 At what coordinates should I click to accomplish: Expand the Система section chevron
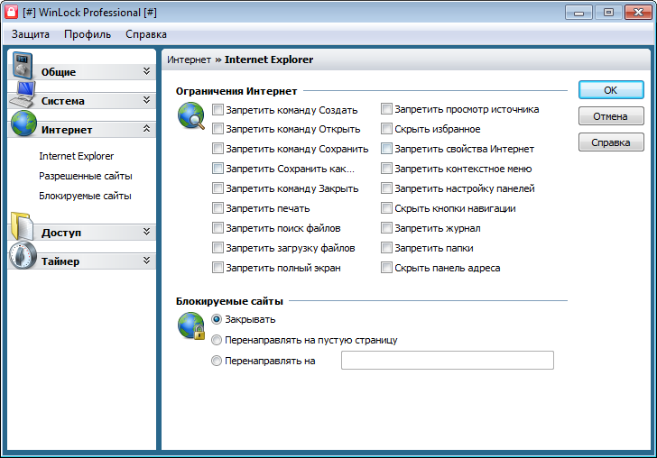146,100
